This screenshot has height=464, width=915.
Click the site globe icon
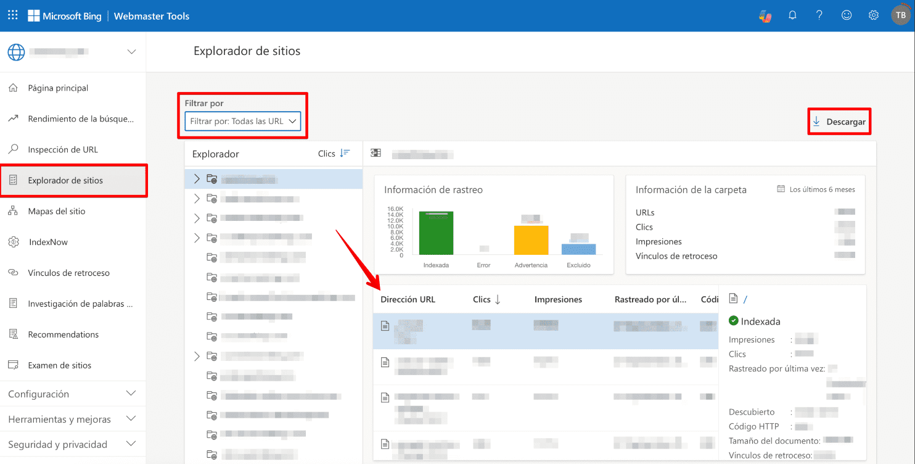click(x=16, y=52)
